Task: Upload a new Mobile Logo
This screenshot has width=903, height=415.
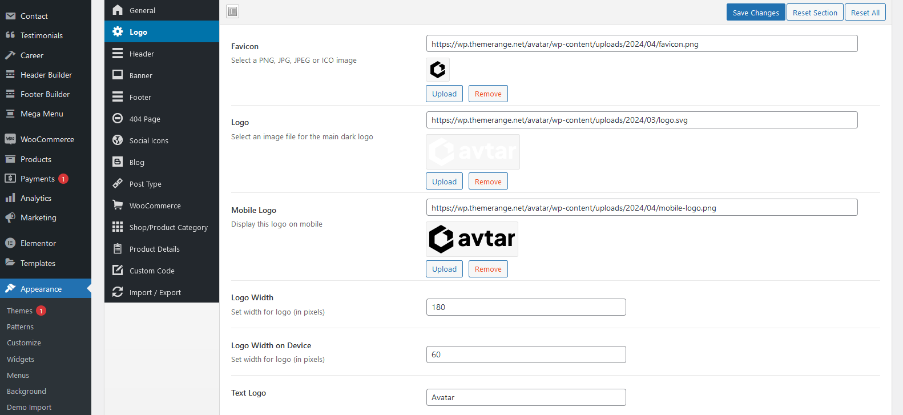Action: [444, 269]
